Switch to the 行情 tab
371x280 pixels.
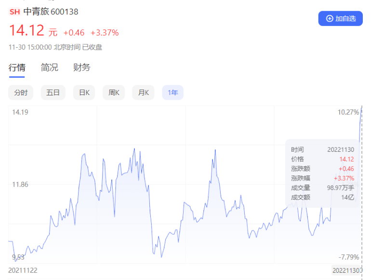[x=17, y=67]
